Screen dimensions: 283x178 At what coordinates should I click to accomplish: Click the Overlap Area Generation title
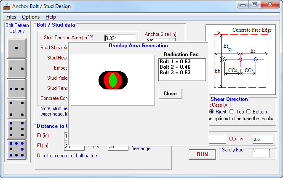coord(138,46)
